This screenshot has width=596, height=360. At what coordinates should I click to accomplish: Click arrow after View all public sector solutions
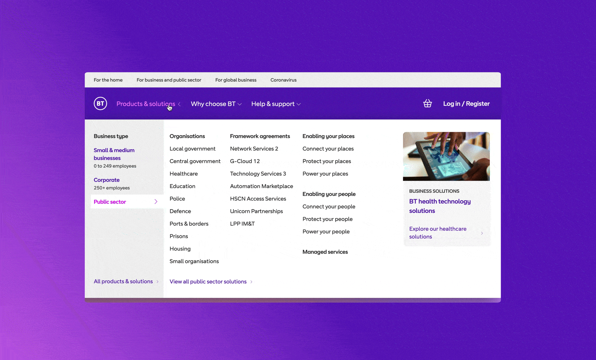(251, 282)
